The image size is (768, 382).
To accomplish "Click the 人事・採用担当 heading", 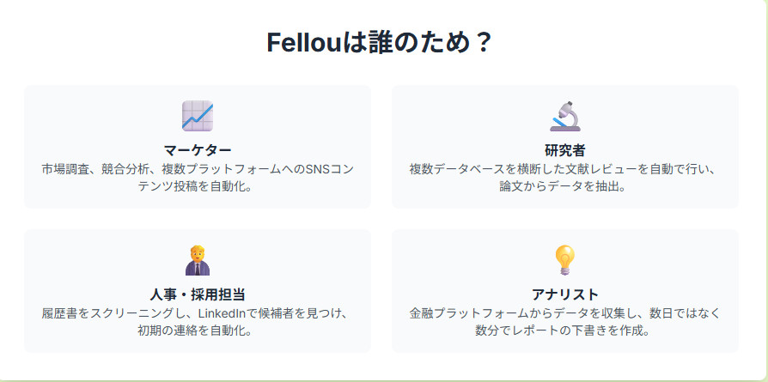I will [198, 294].
